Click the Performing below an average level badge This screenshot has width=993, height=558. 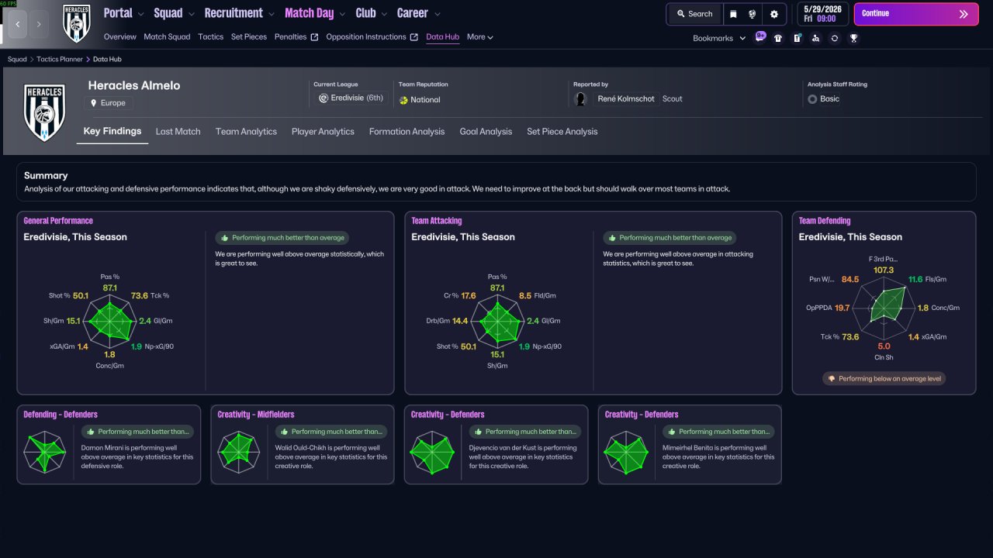[x=884, y=379]
